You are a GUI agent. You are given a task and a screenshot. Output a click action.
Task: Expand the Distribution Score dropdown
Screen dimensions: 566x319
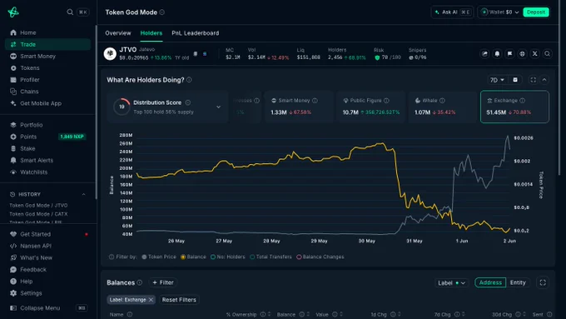pyautogui.click(x=218, y=107)
